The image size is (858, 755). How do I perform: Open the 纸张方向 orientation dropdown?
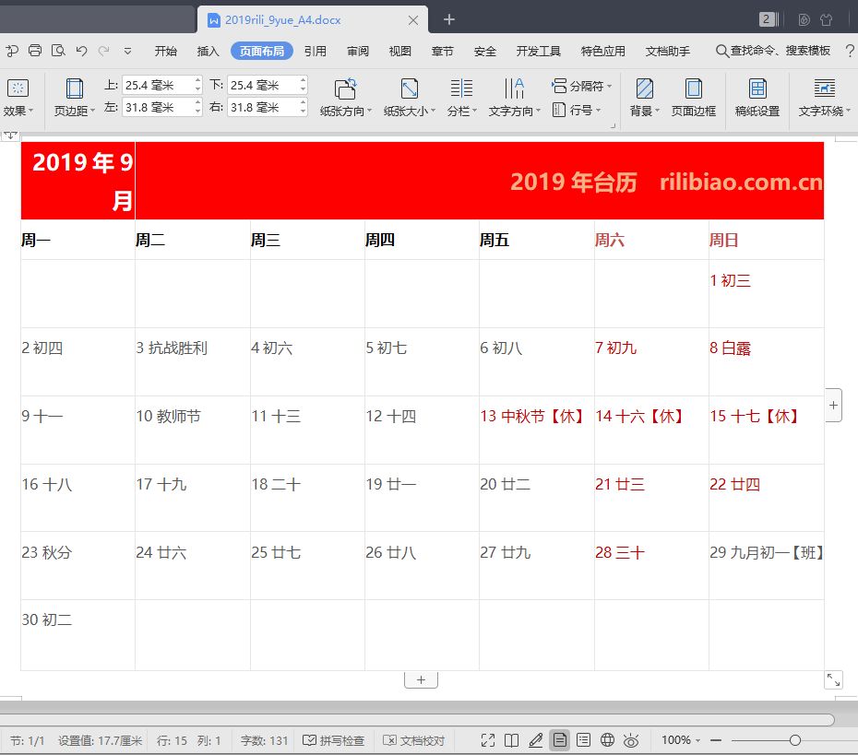[346, 98]
